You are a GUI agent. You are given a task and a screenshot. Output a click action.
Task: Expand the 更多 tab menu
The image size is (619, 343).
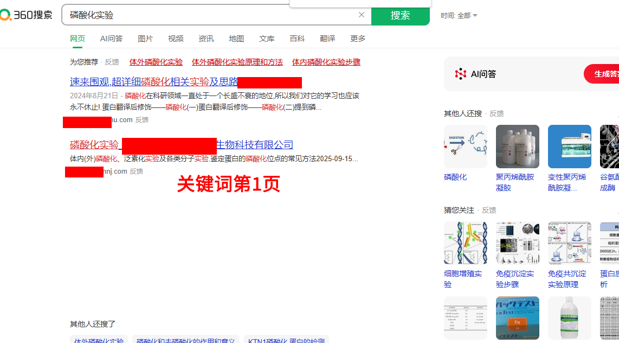click(x=358, y=39)
